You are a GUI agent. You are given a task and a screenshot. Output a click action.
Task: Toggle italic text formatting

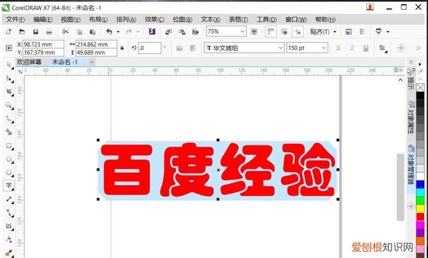352,48
